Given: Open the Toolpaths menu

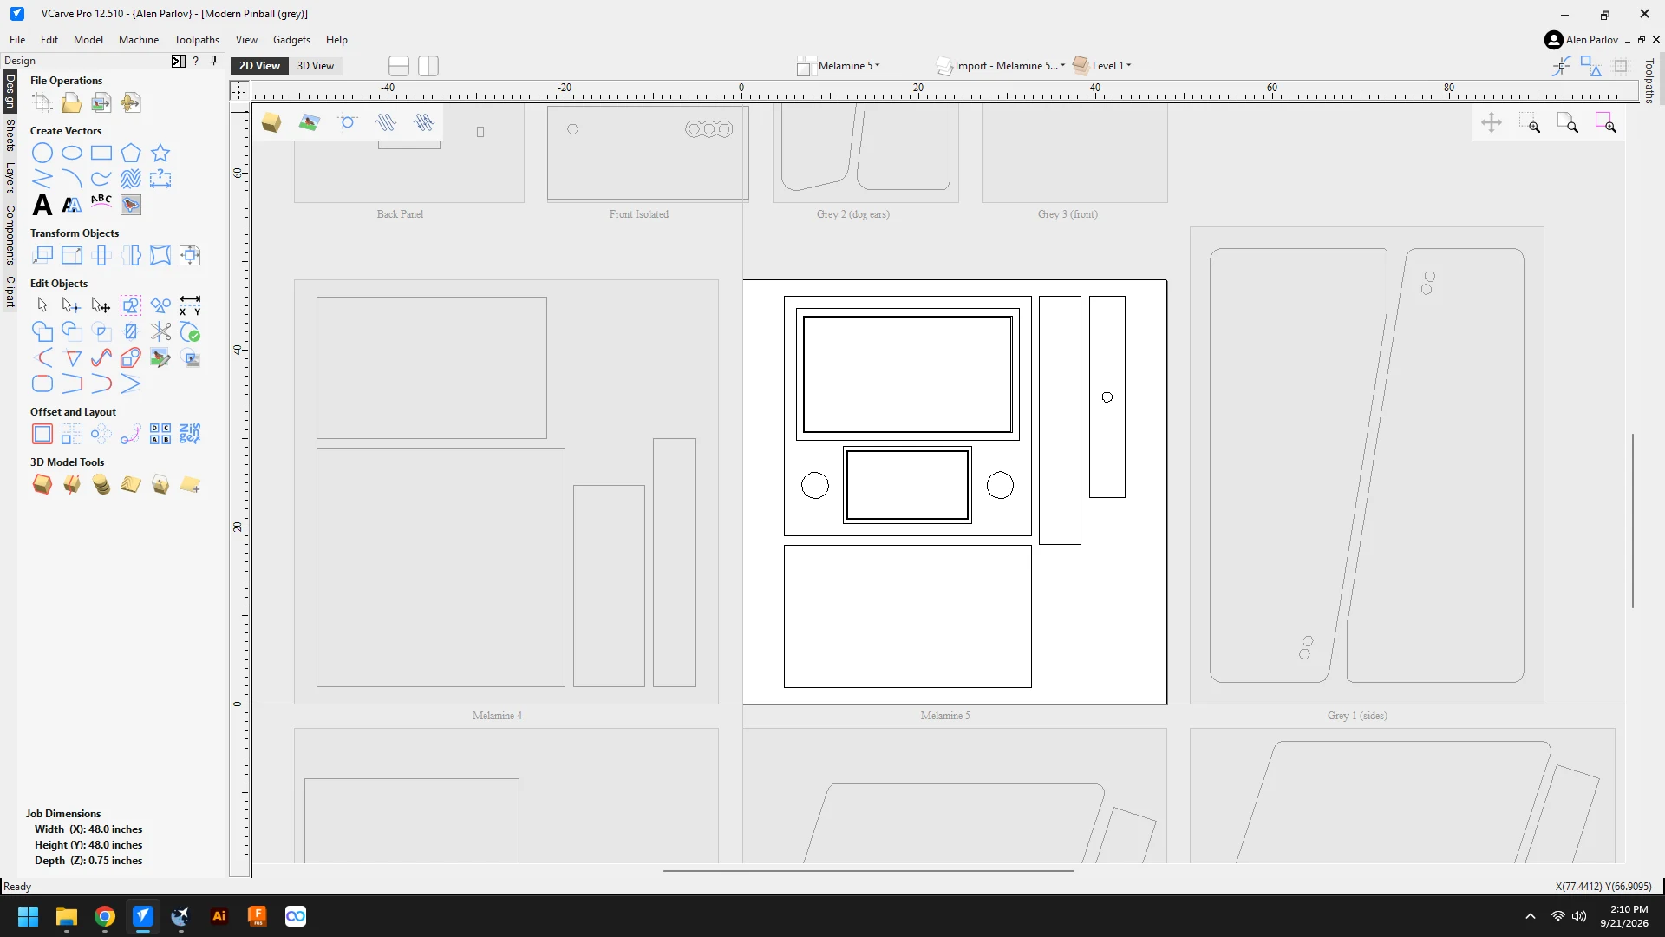Looking at the screenshot, I should (x=197, y=40).
